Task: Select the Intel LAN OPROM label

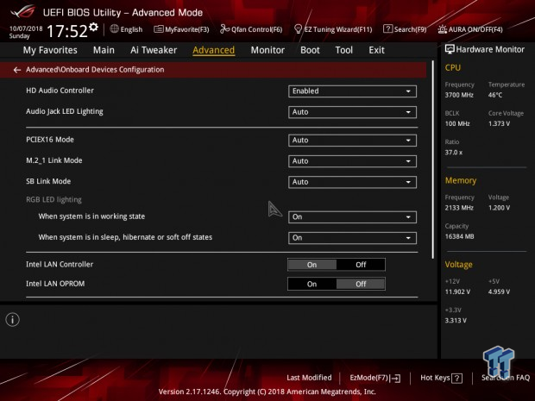Action: [55, 284]
